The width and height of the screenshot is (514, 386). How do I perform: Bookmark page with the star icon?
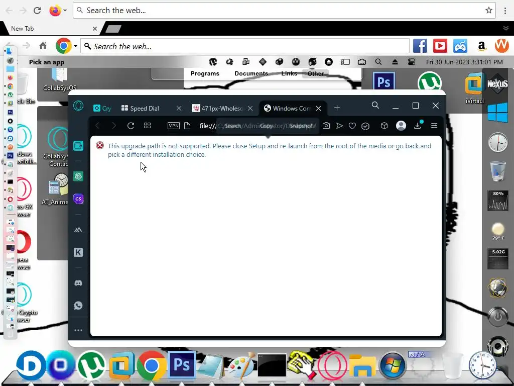(489, 11)
